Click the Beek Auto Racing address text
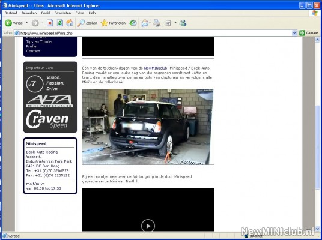The width and height of the screenshot is (322, 240). (x=42, y=152)
